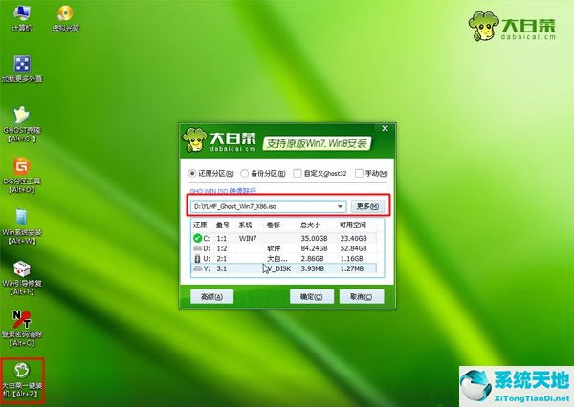Click the 3:1 disk number cell
The image size is (574, 407).
(222, 268)
